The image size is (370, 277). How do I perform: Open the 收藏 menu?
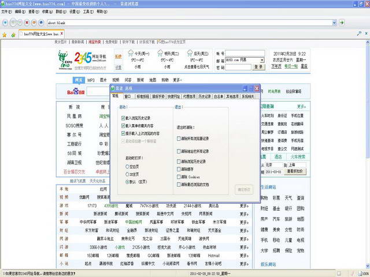tap(47, 12)
